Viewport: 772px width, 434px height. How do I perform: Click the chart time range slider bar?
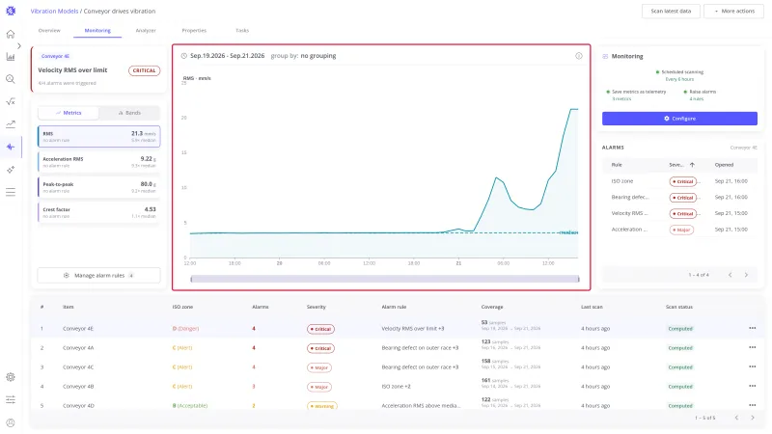[384, 279]
